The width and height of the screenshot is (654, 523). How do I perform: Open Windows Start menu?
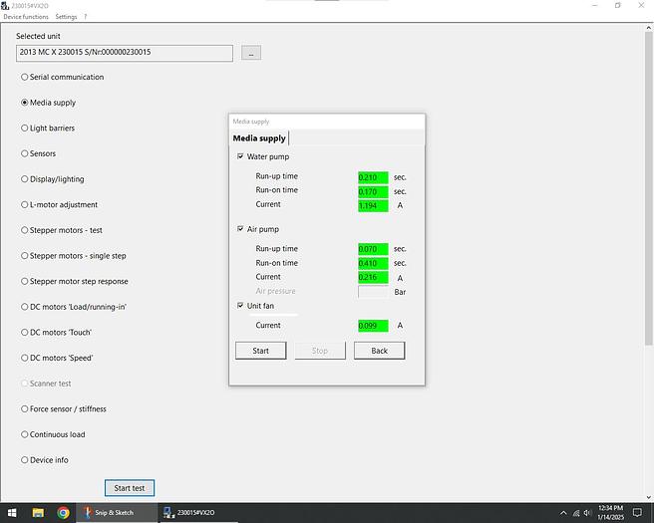(x=10, y=513)
